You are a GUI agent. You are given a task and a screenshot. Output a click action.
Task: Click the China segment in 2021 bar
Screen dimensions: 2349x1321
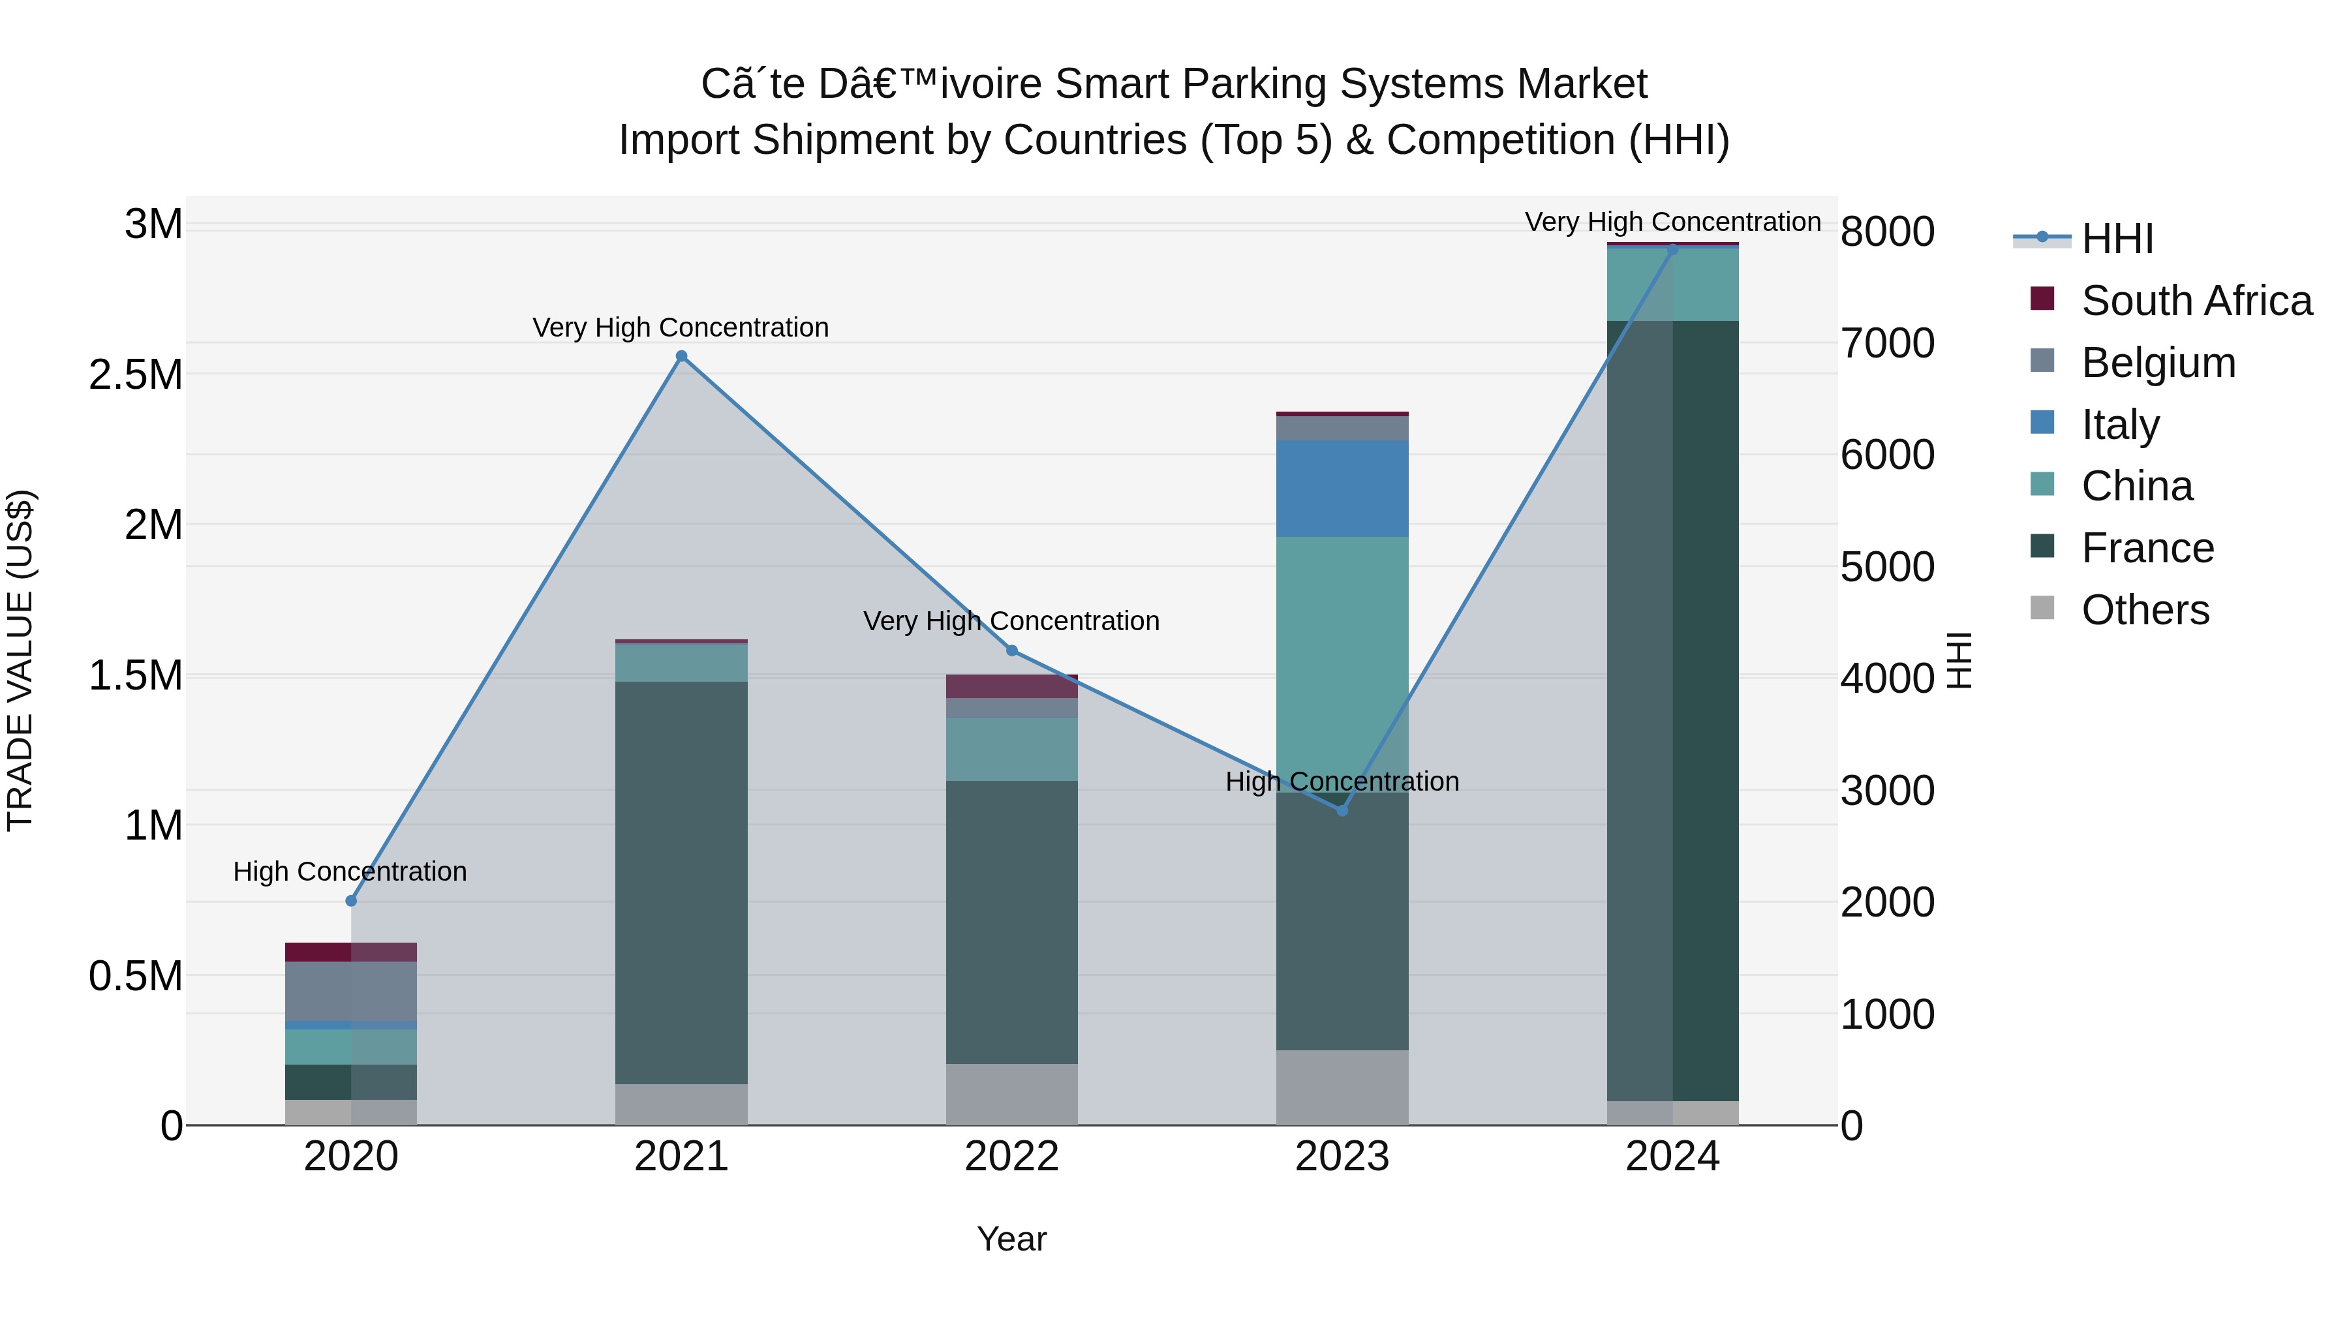click(681, 663)
